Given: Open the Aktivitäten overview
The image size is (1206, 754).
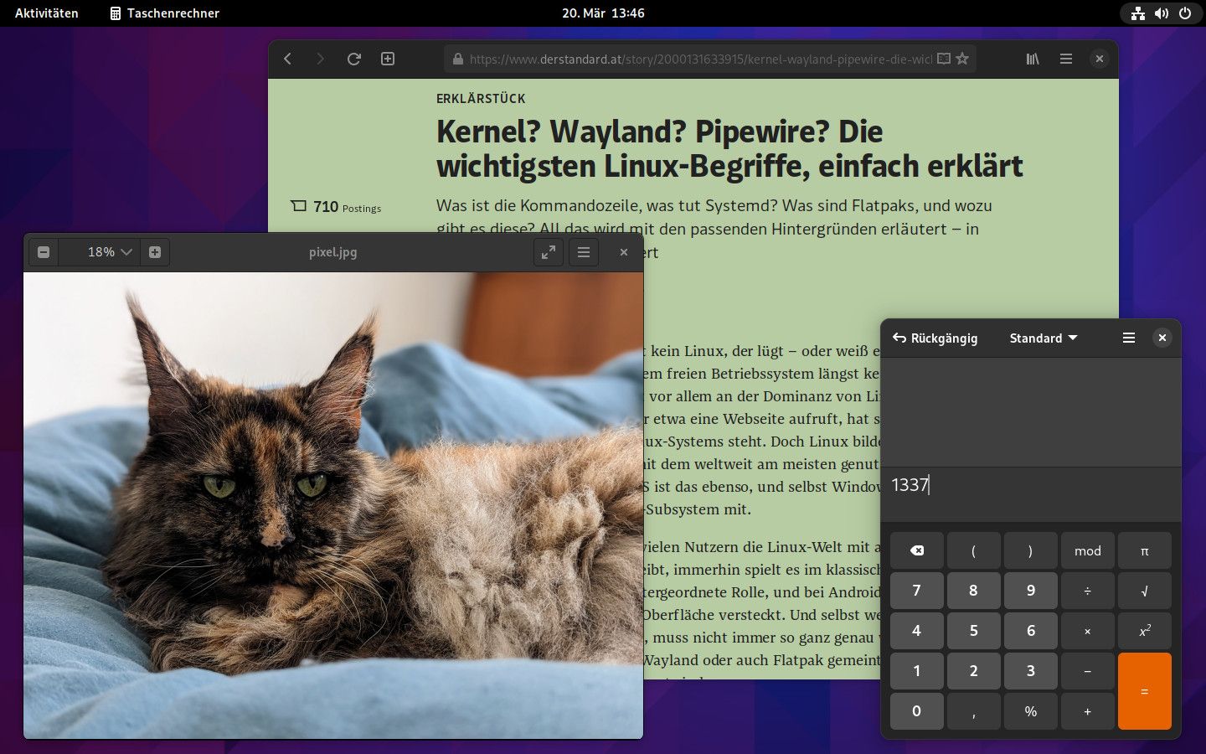Looking at the screenshot, I should tap(46, 13).
